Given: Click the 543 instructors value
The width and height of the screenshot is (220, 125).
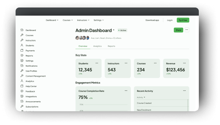Looking at the screenshot, I should (112, 70).
